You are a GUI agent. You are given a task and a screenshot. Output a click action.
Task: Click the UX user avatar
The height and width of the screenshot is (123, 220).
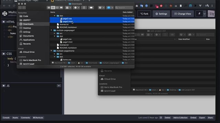pos(211,14)
